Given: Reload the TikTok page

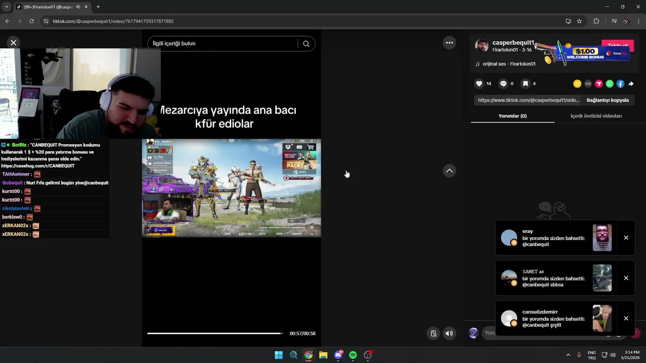Looking at the screenshot, I should tap(31, 21).
